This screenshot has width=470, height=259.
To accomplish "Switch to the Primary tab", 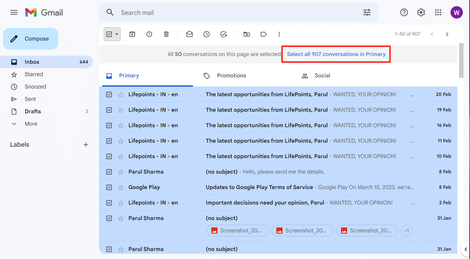I will coord(148,76).
